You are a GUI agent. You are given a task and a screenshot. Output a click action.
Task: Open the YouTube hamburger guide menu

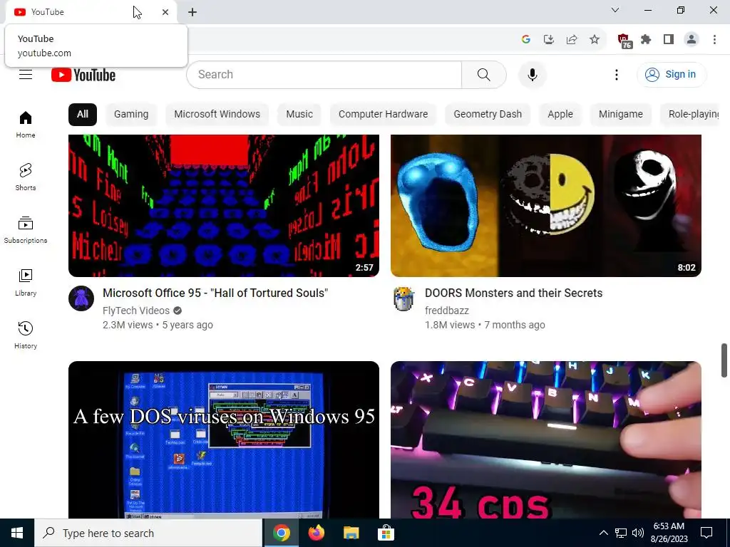26,74
